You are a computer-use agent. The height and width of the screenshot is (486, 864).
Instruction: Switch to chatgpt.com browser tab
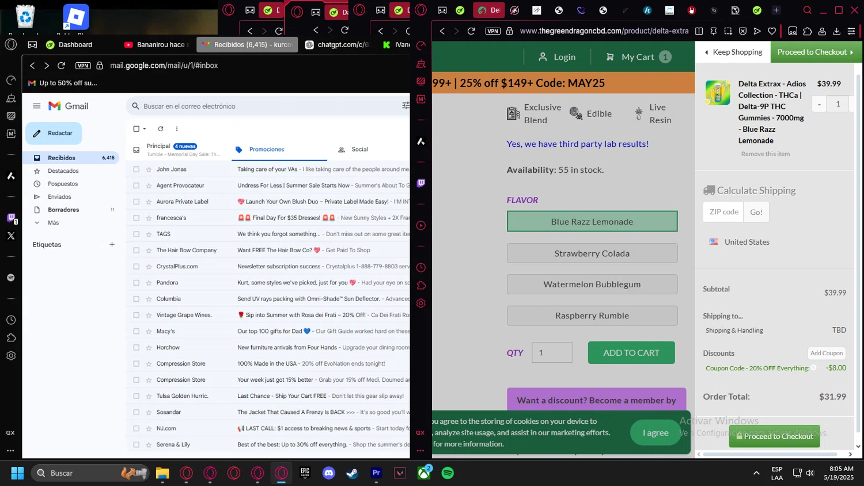tap(337, 45)
